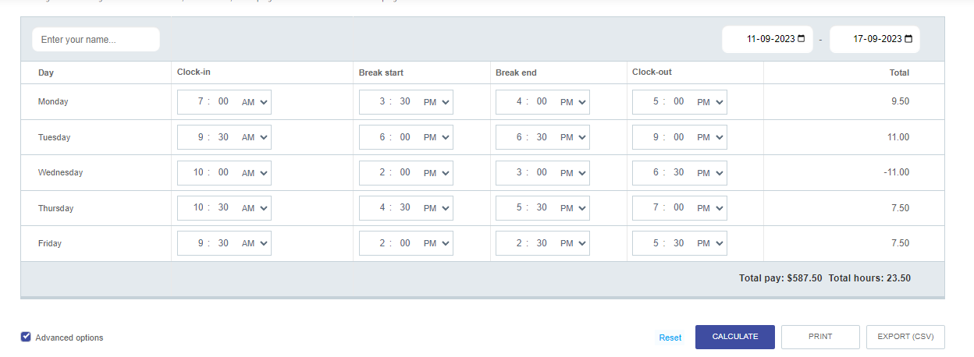
Task: Select Tuesday clock-in minutes 30
Action: point(223,136)
